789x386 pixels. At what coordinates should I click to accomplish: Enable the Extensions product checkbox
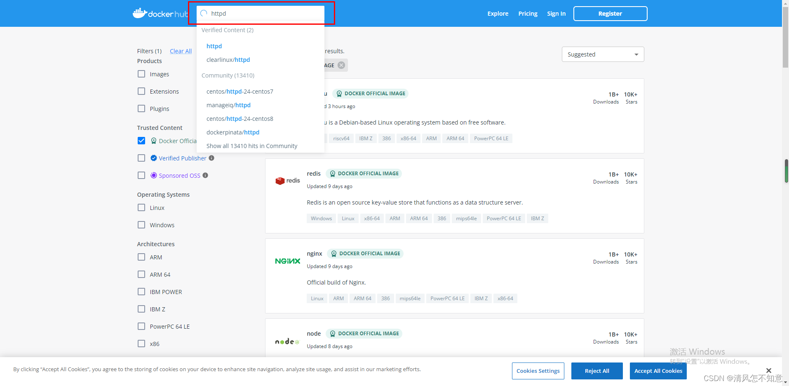tap(141, 91)
